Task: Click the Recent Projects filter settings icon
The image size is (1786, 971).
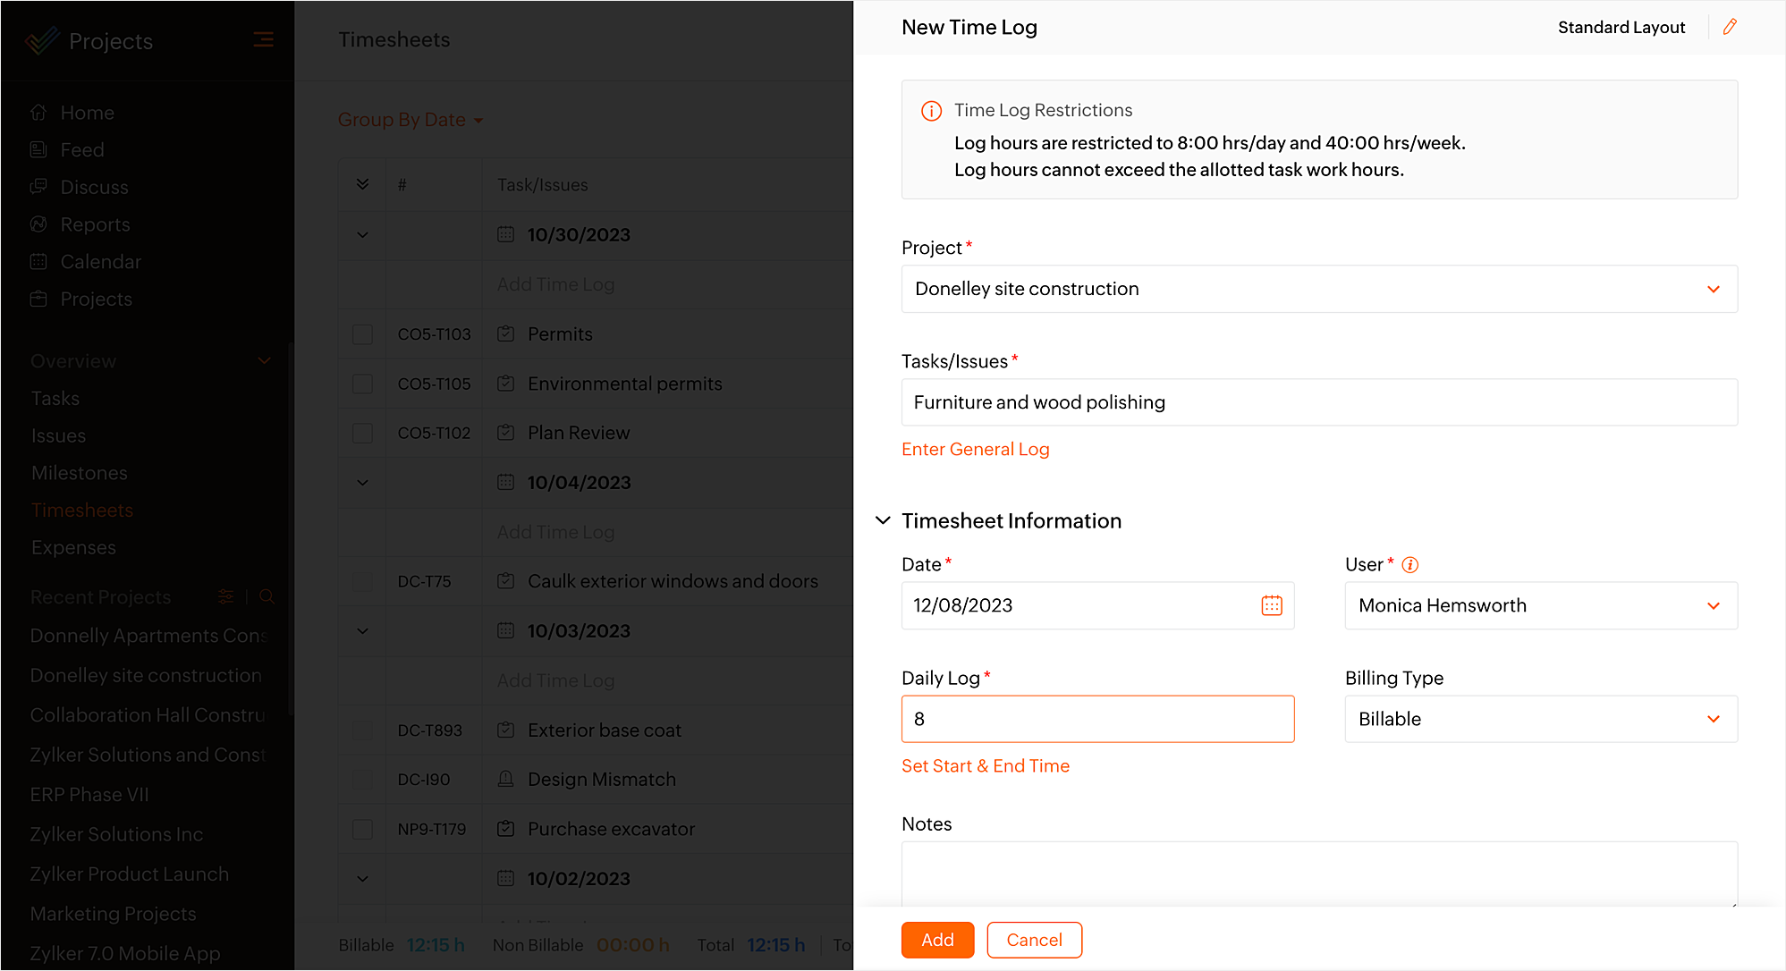Action: pyautogui.click(x=226, y=596)
